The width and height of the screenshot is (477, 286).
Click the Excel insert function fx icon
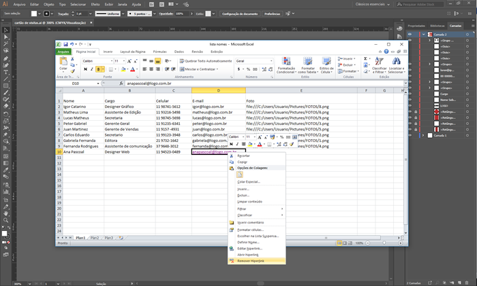tap(121, 84)
